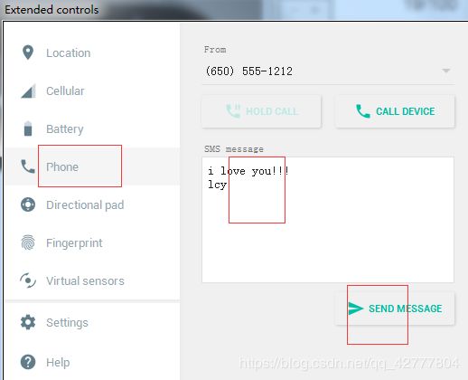Click the Help question mark icon
Screen dimensions: 468x380
[28, 362]
